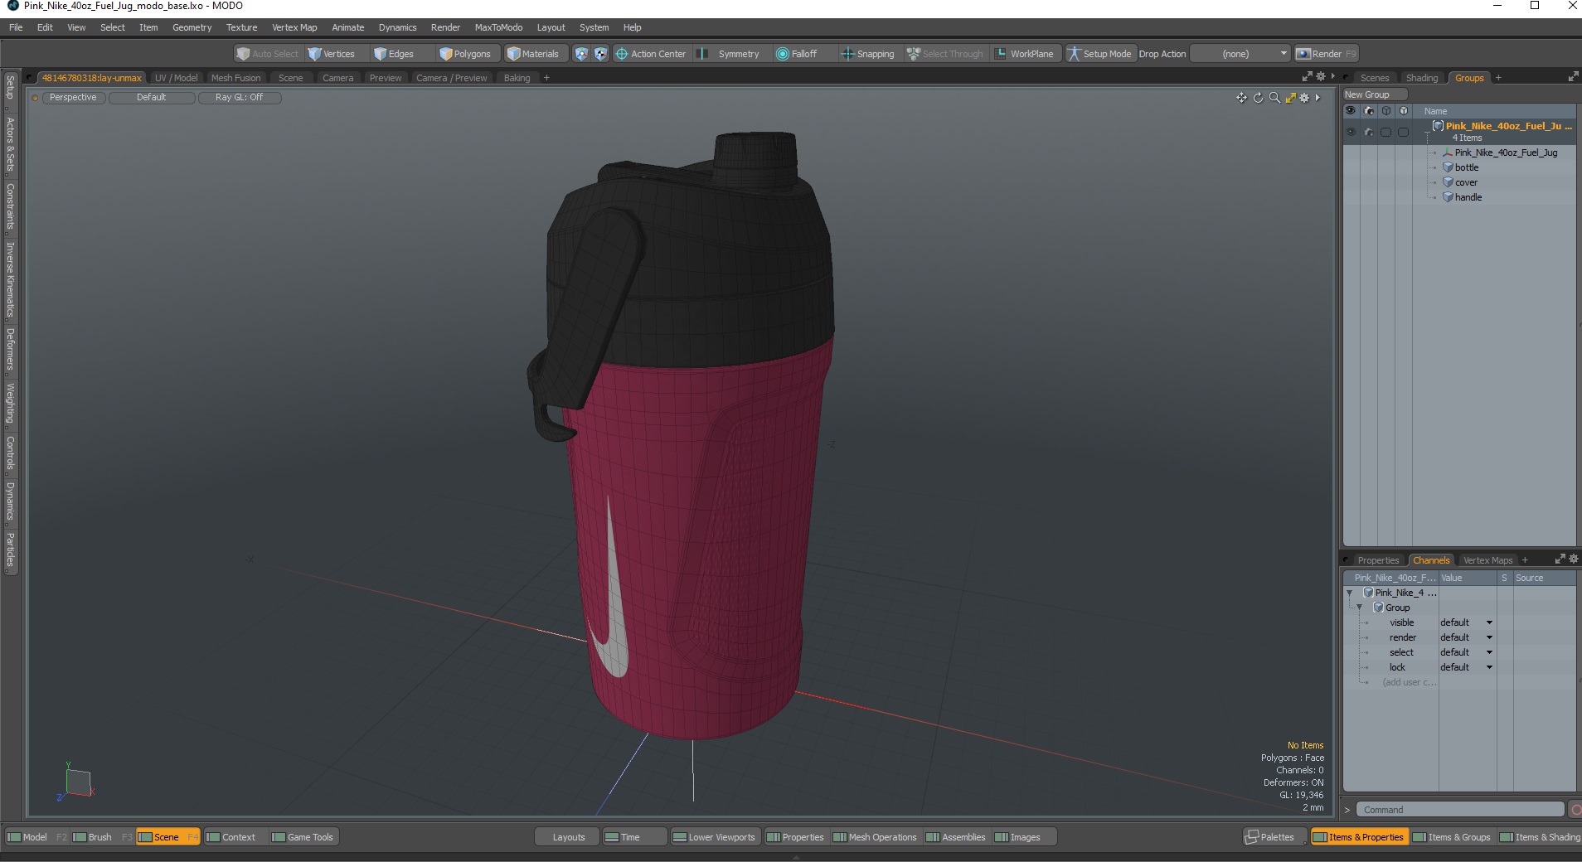Open the select channel default dropdown

(x=1466, y=652)
